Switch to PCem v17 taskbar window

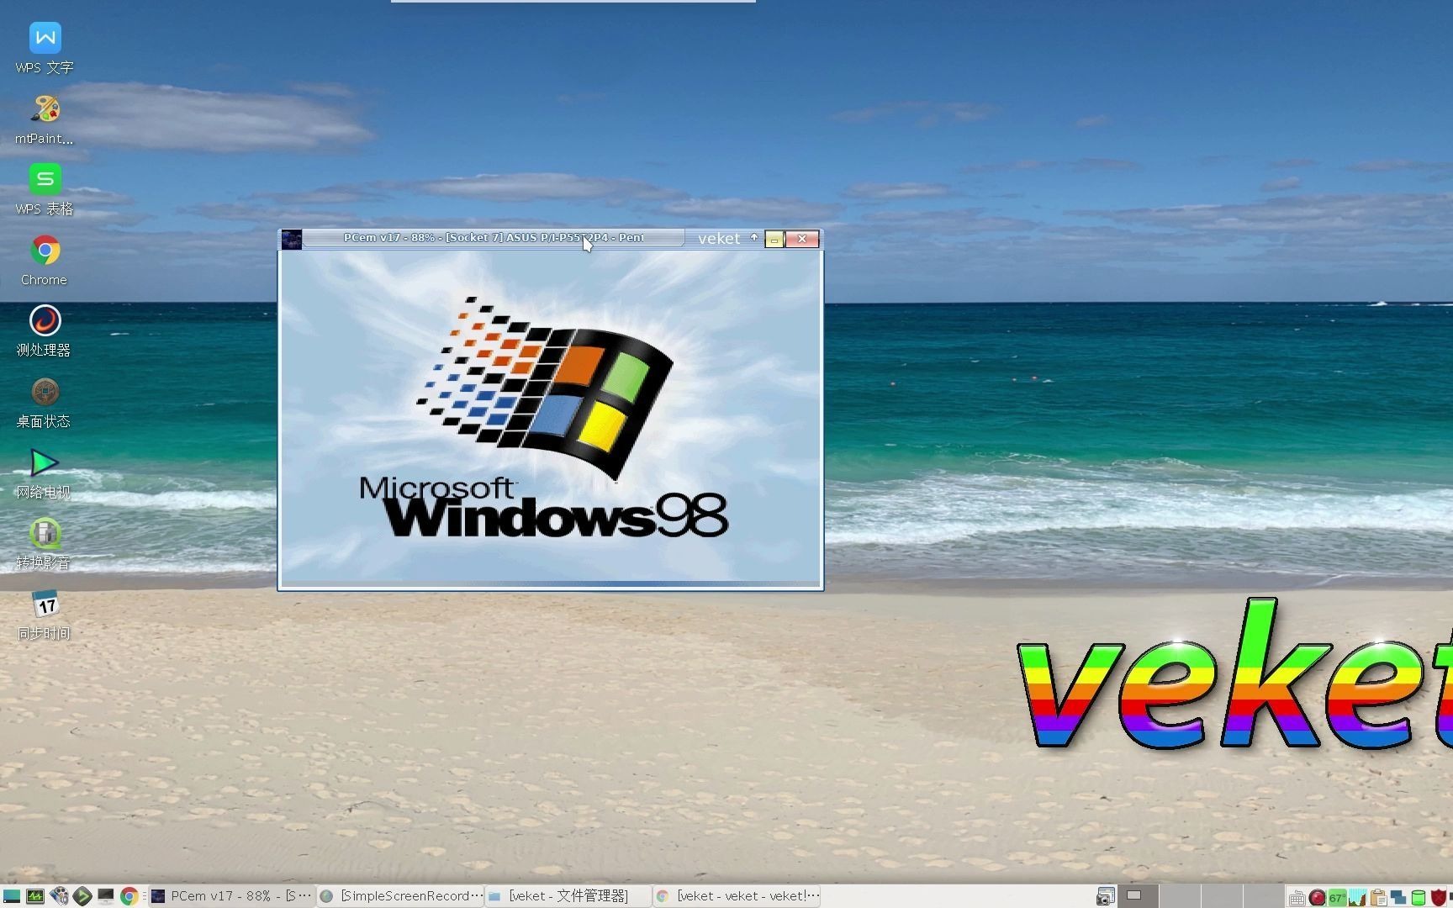231,896
